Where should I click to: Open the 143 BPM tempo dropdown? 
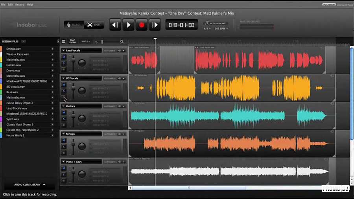click(x=221, y=29)
